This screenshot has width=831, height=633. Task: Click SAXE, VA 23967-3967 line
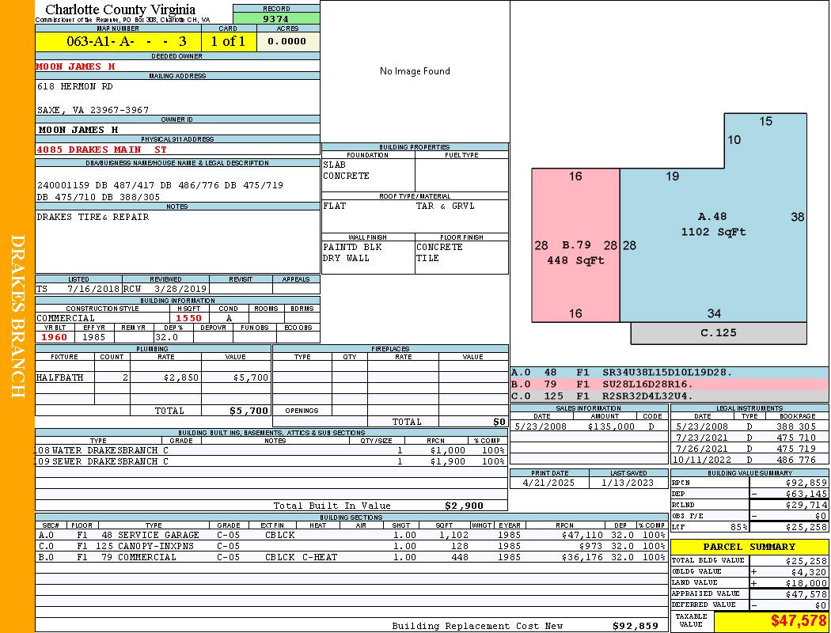[x=93, y=110]
